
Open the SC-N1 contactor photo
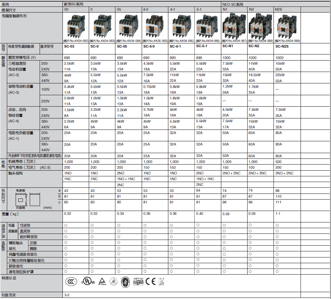[x=234, y=26]
